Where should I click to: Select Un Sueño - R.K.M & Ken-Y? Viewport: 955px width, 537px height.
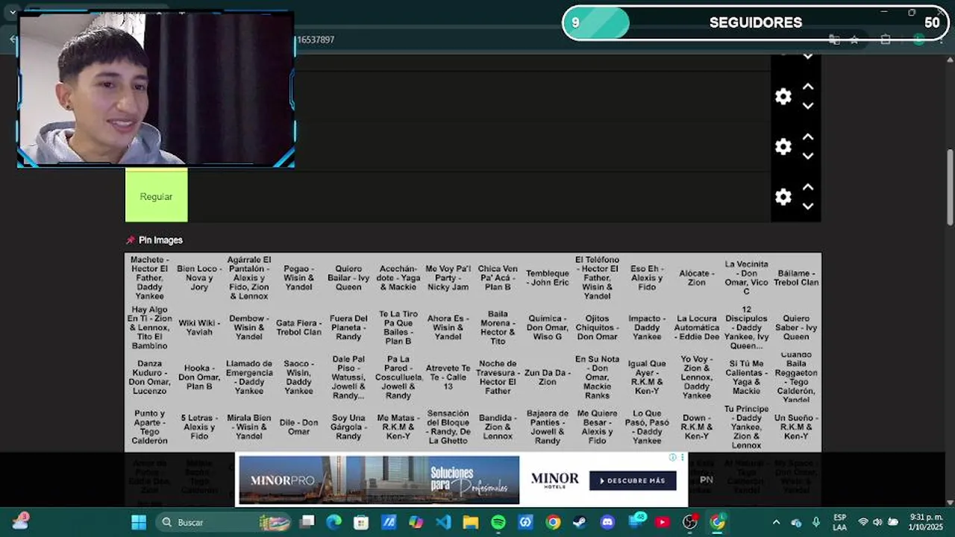[x=796, y=427]
